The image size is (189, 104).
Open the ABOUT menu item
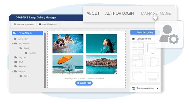93,13
